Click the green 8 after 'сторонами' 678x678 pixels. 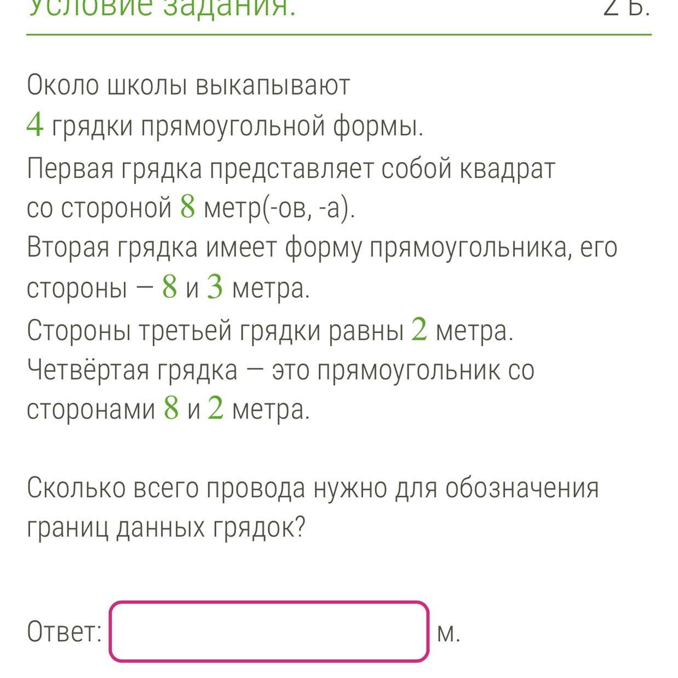(x=171, y=408)
